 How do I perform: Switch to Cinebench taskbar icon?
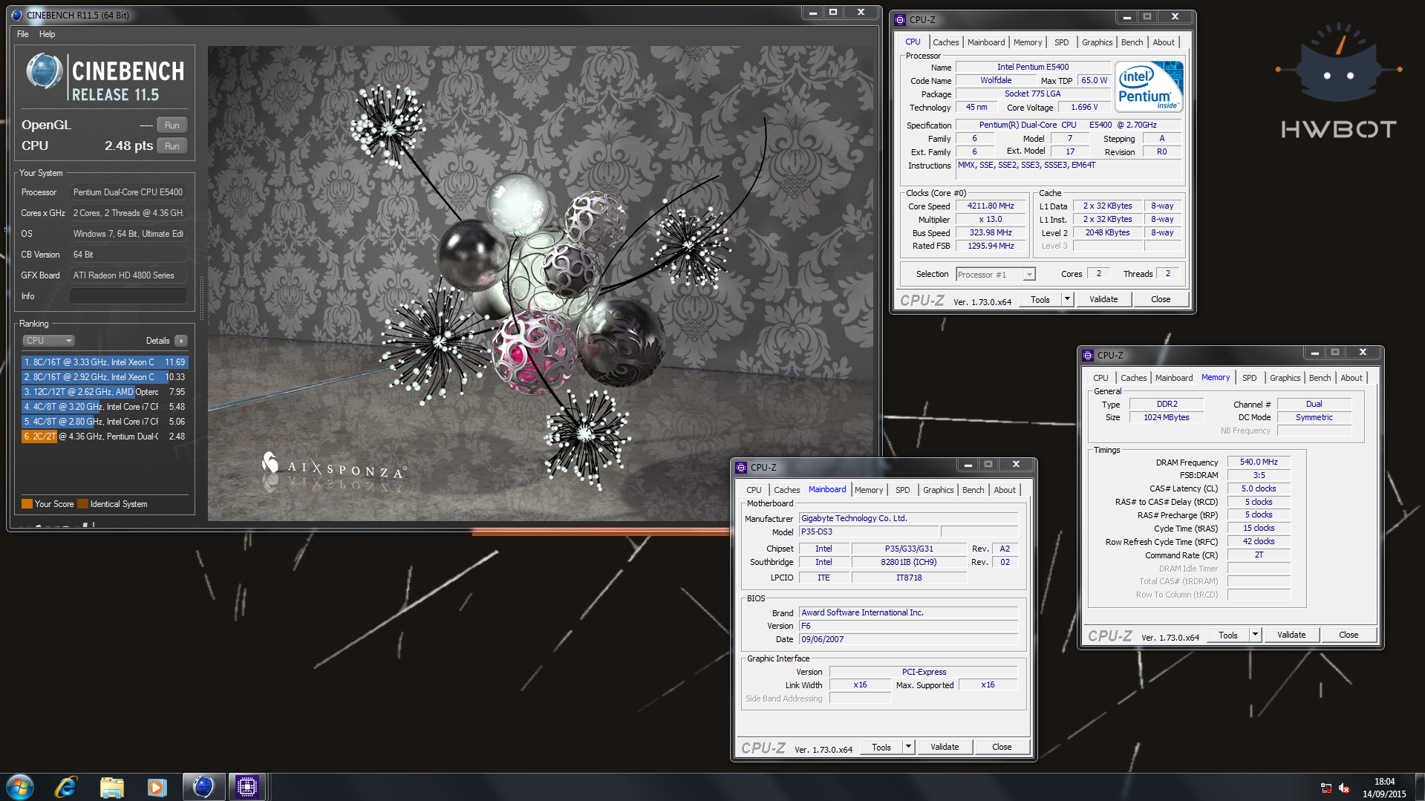click(203, 787)
